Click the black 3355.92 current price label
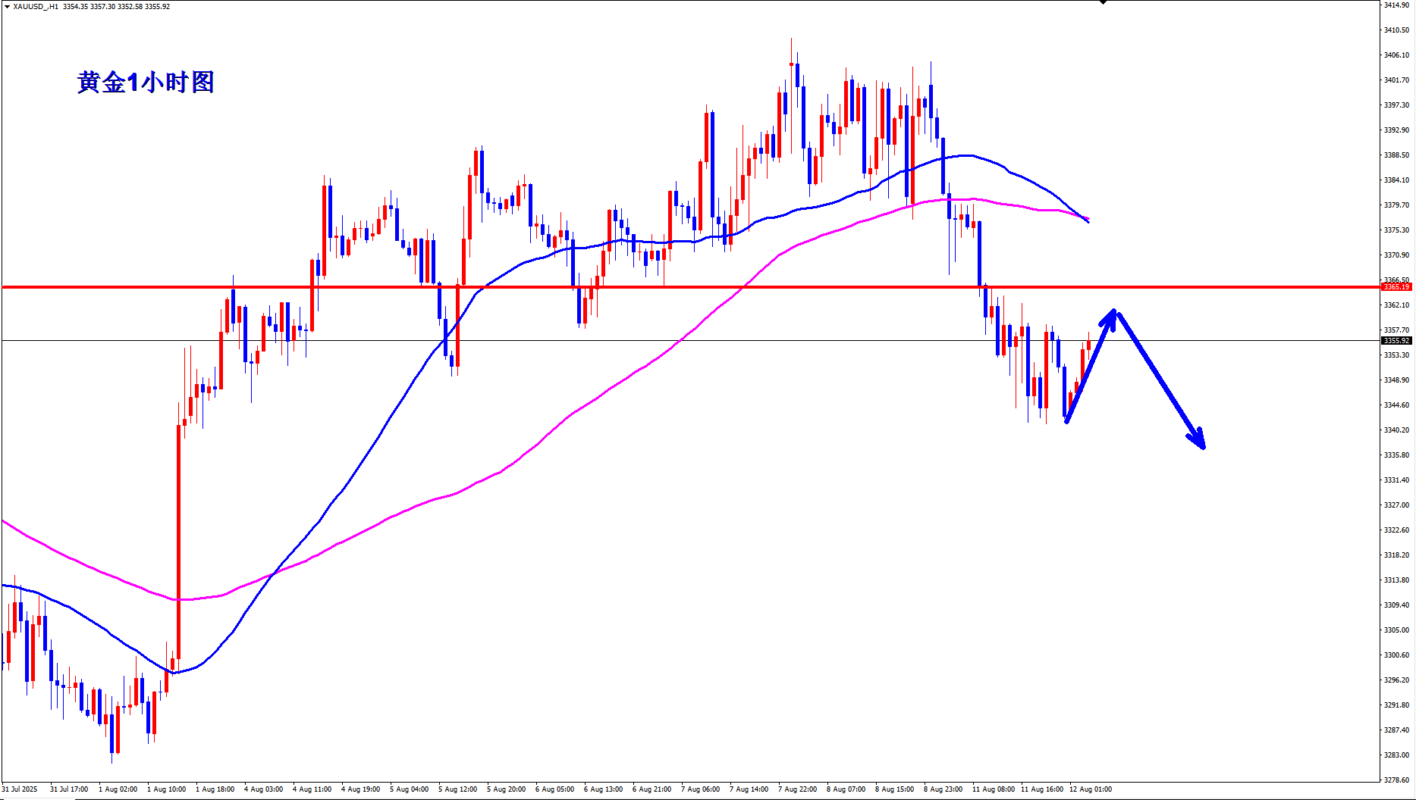This screenshot has width=1416, height=800. point(1396,341)
